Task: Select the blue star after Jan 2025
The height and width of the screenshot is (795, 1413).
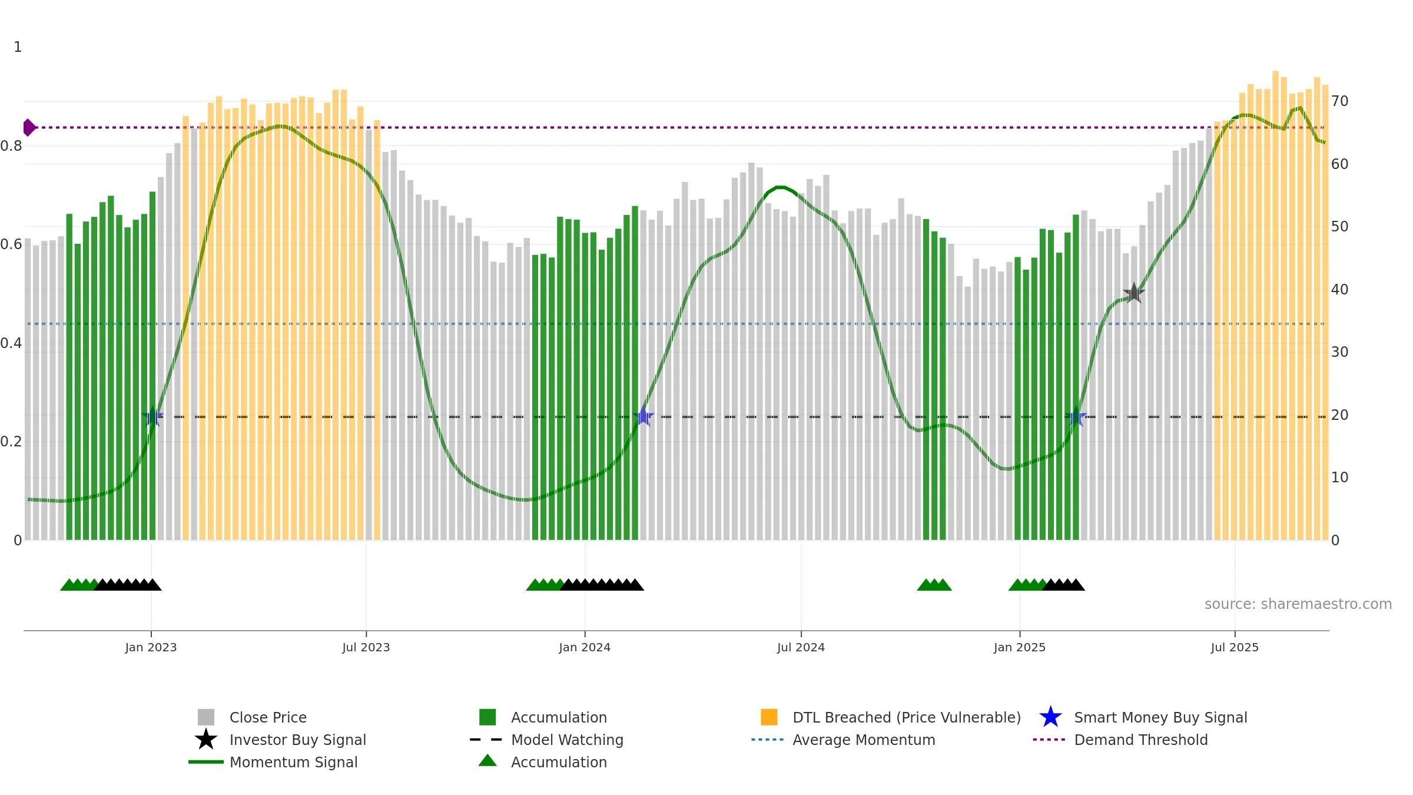Action: tap(1076, 416)
